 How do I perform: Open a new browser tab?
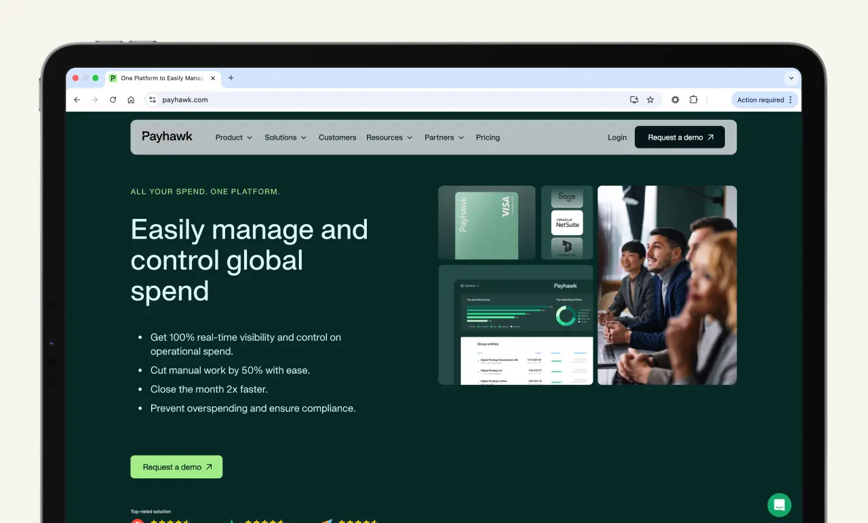click(231, 78)
